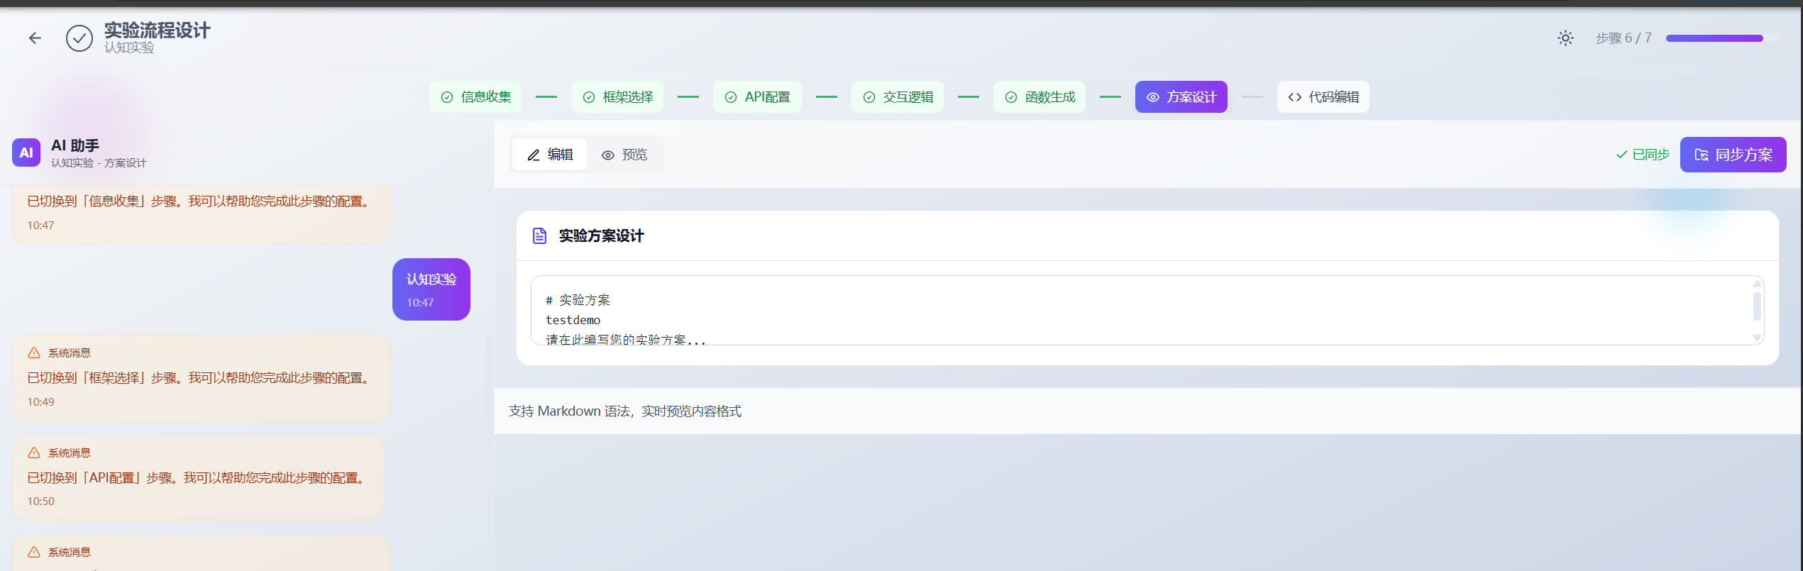Toggle the sun theme icon
The width and height of the screenshot is (1803, 571).
click(x=1565, y=38)
